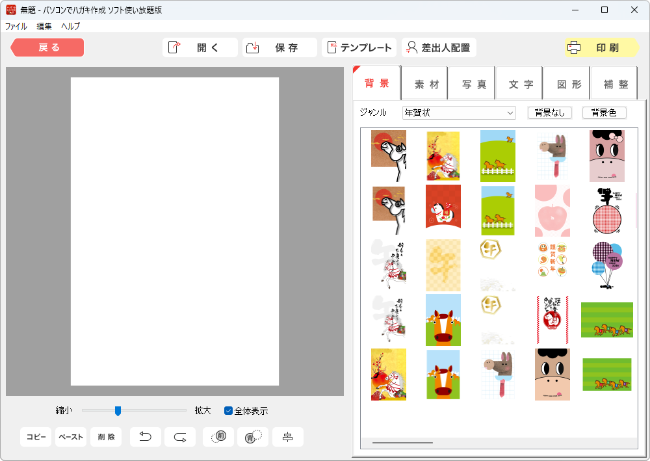Bring object to front (前) icon
This screenshot has width=650, height=461.
click(x=218, y=437)
